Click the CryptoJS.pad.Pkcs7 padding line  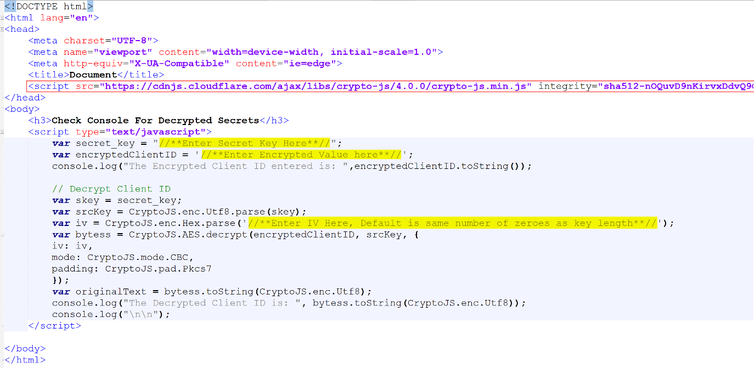132,269
